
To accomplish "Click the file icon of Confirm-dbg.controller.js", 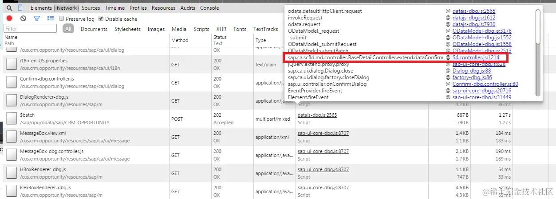I will point(11,82).
